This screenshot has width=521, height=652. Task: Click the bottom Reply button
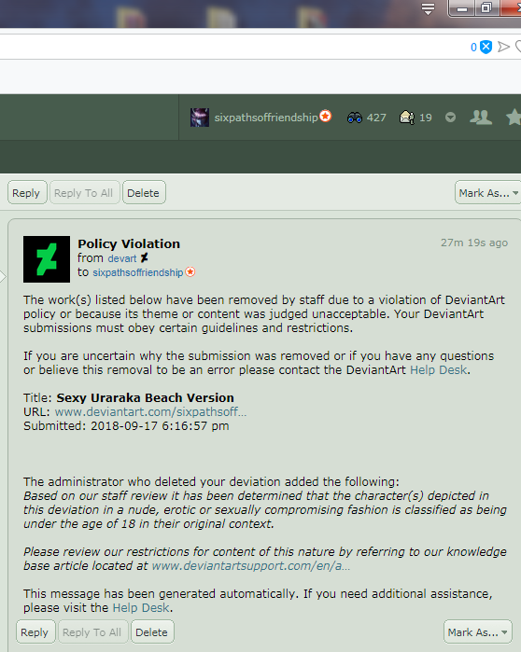click(x=35, y=631)
